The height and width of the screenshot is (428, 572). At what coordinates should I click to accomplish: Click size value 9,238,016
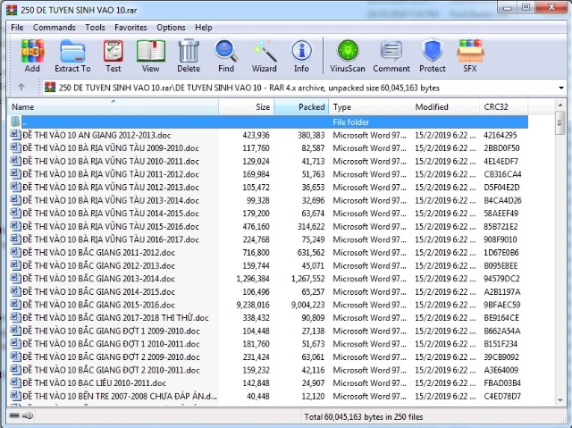tap(253, 305)
